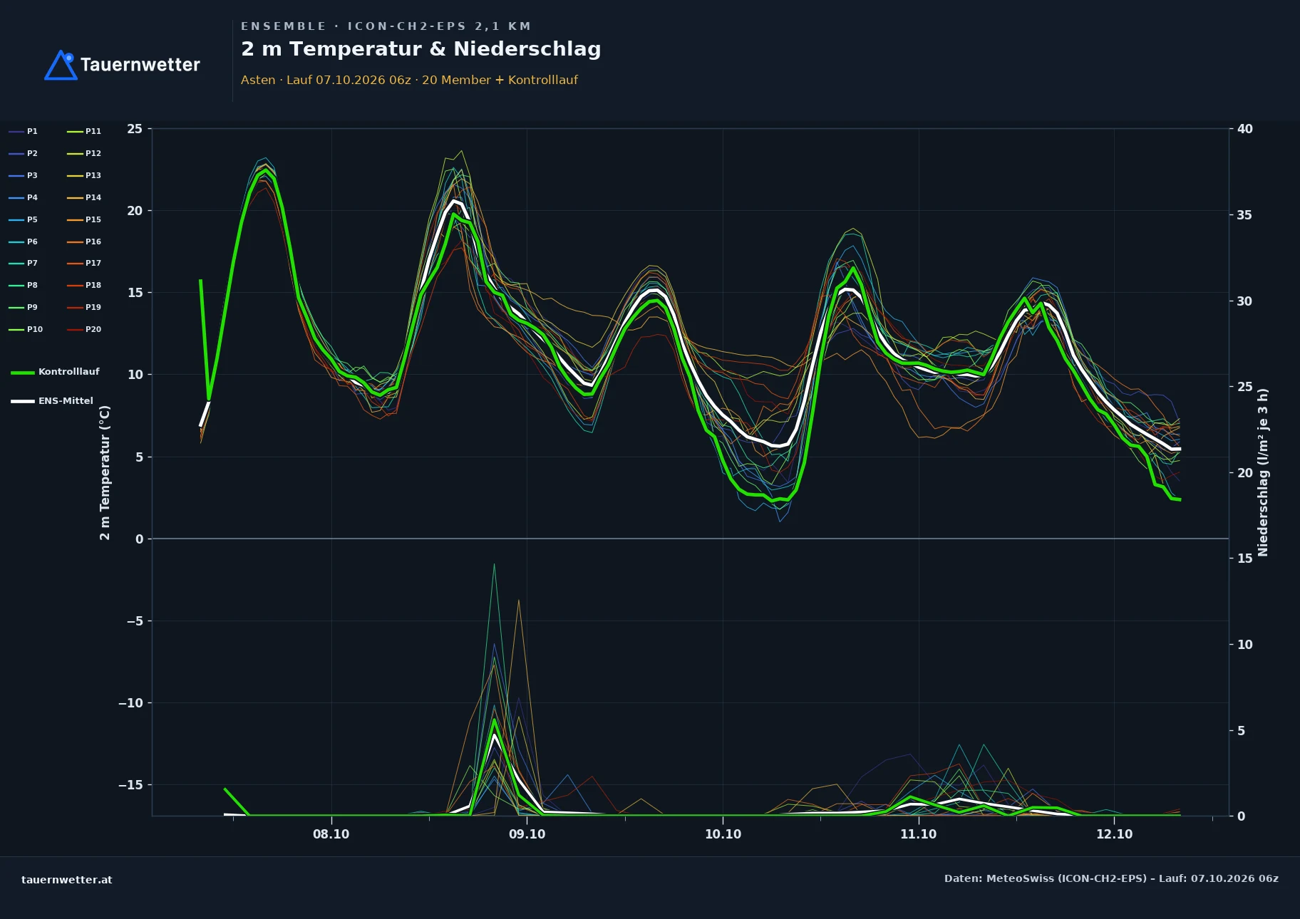Click the Tauernwetter brand name text
1300x919 pixels.
[x=140, y=65]
